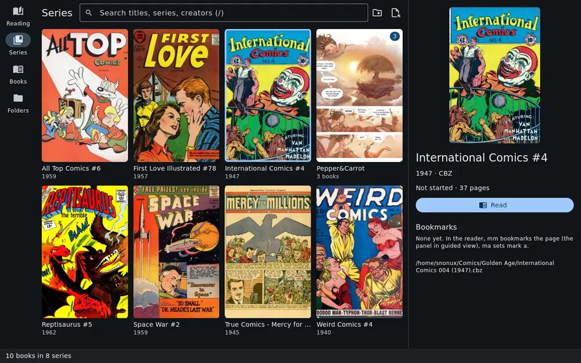The image size is (581, 363).
Task: Select International Comics #4 grid cover
Action: (268, 96)
